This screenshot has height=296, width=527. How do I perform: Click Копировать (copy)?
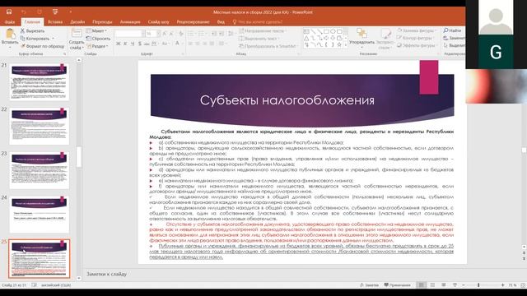(35, 39)
